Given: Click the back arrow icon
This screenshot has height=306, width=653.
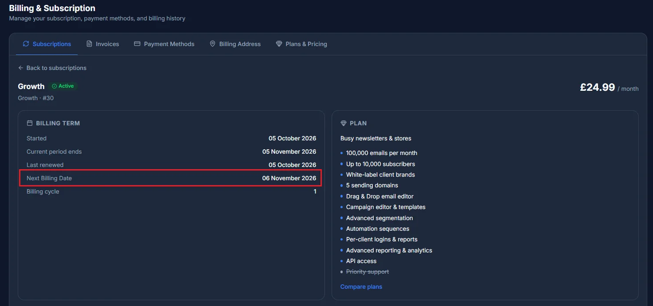Looking at the screenshot, I should click(x=20, y=68).
